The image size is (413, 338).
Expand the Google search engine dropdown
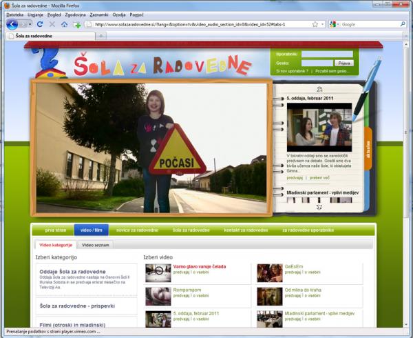click(336, 24)
